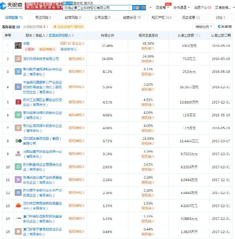Click the green 苏 icon in row 10
Screen dimensions: 235x239
tap(18, 167)
